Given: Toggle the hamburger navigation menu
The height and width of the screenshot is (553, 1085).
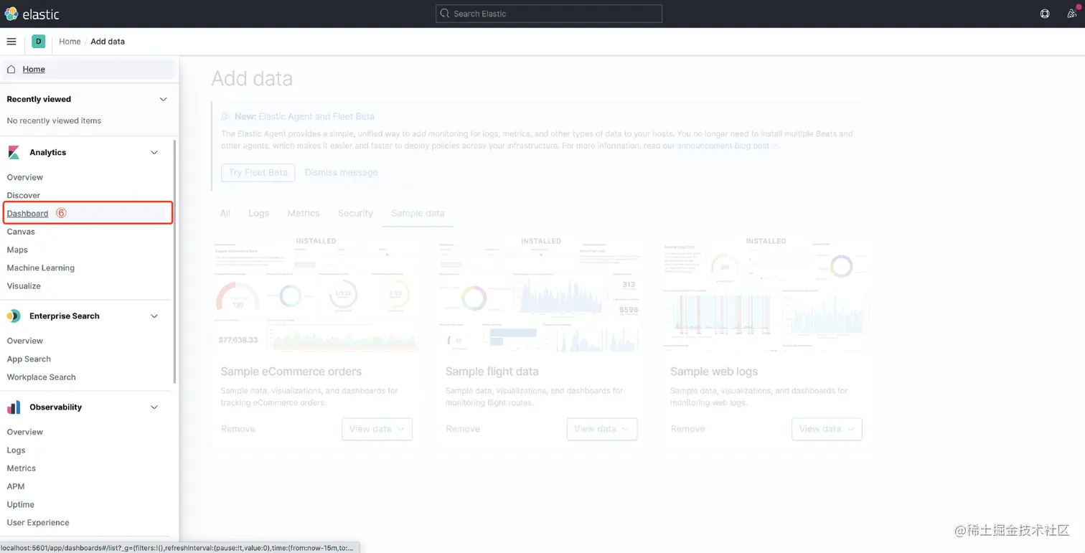Looking at the screenshot, I should 11,42.
